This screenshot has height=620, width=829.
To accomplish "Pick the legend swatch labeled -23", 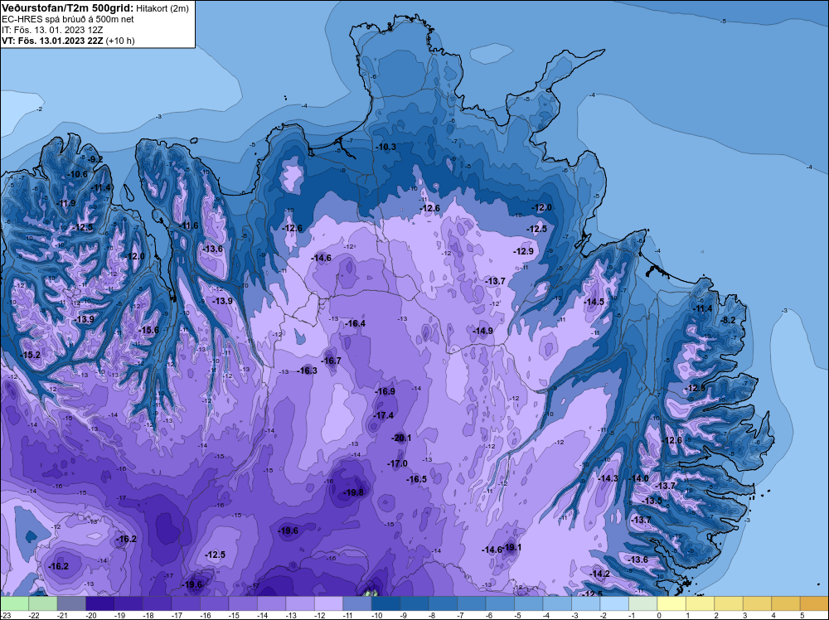I will 14,603.
